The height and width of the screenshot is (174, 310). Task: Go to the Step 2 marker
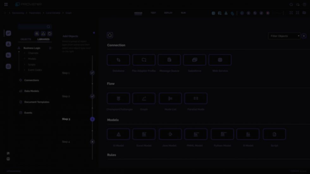pos(92,96)
